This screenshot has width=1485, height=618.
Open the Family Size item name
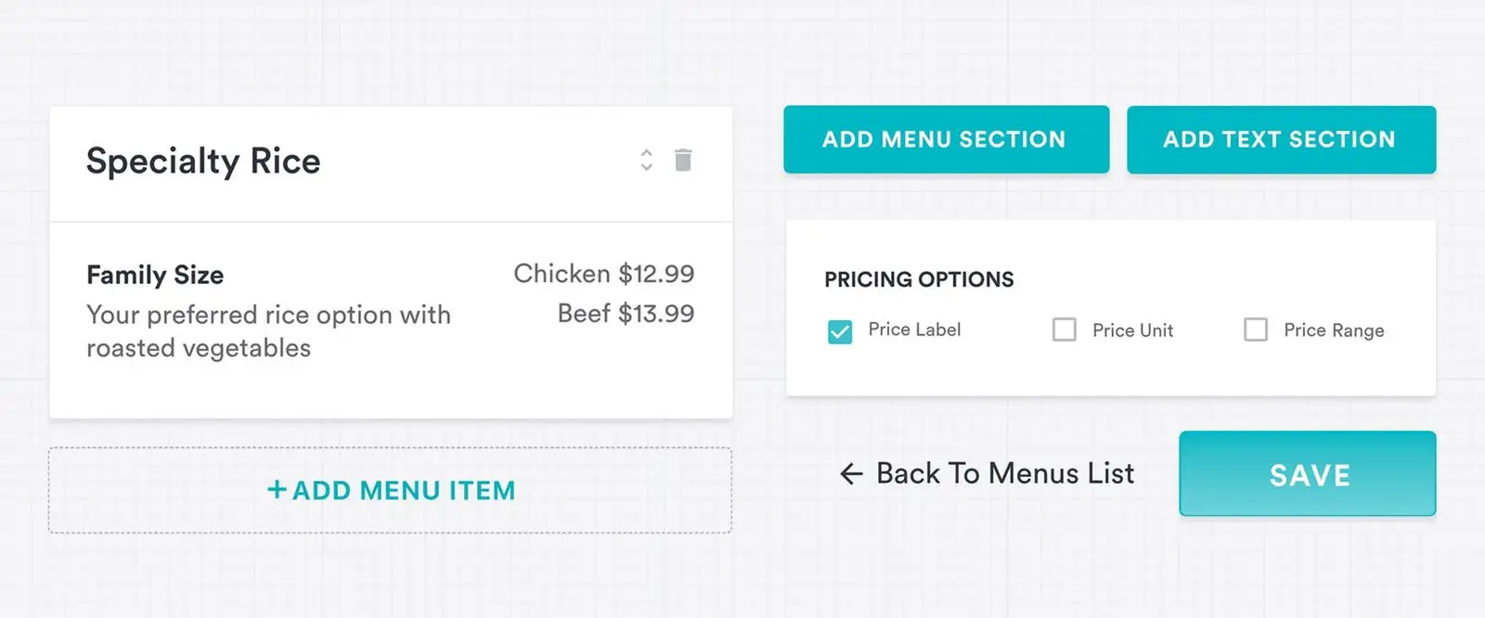(155, 275)
